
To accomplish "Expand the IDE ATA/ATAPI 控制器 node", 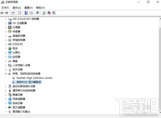I will pos(6,19).
